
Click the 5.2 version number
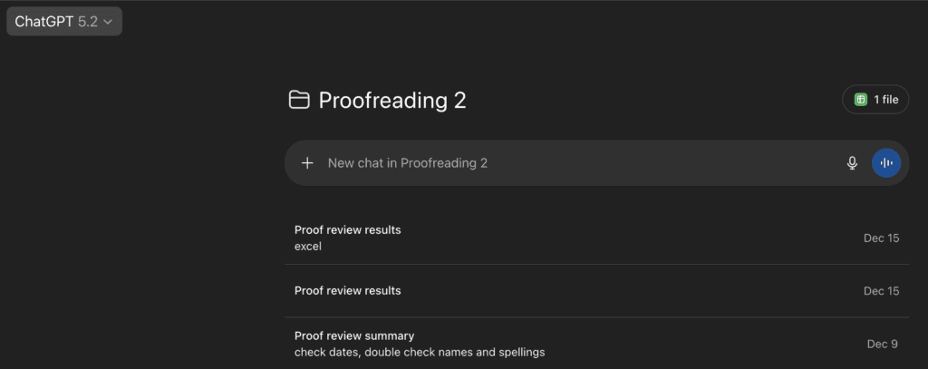click(x=88, y=22)
